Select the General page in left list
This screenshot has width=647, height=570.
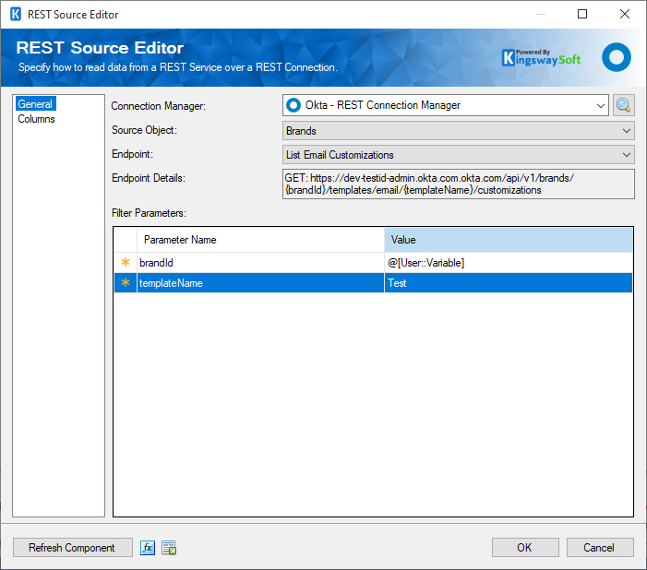pos(35,104)
